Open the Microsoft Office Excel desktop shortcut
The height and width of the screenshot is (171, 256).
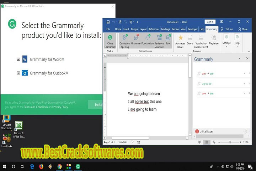[19, 130]
